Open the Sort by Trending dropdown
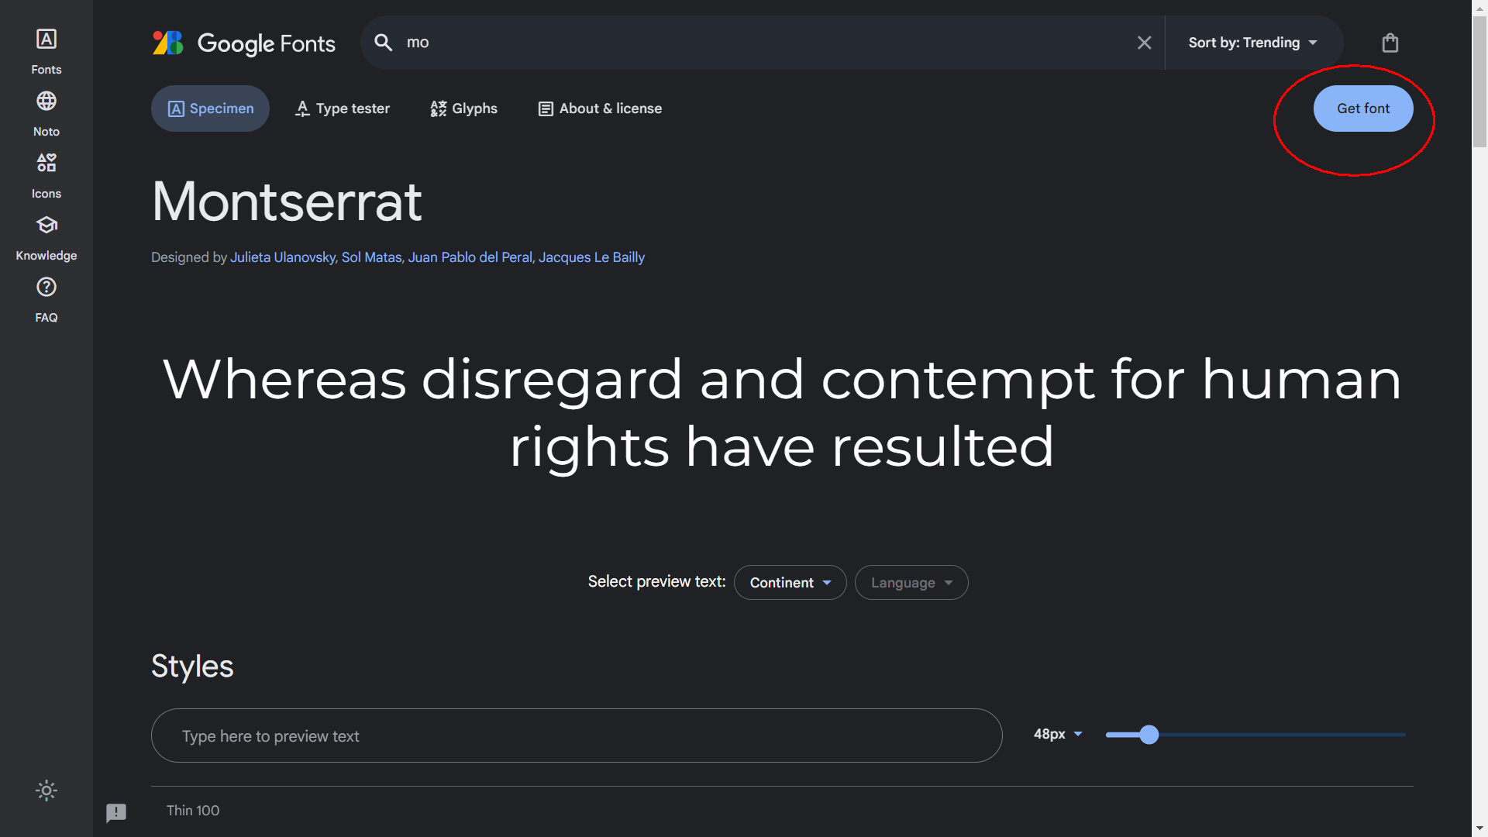This screenshot has height=837, width=1488. click(1252, 43)
